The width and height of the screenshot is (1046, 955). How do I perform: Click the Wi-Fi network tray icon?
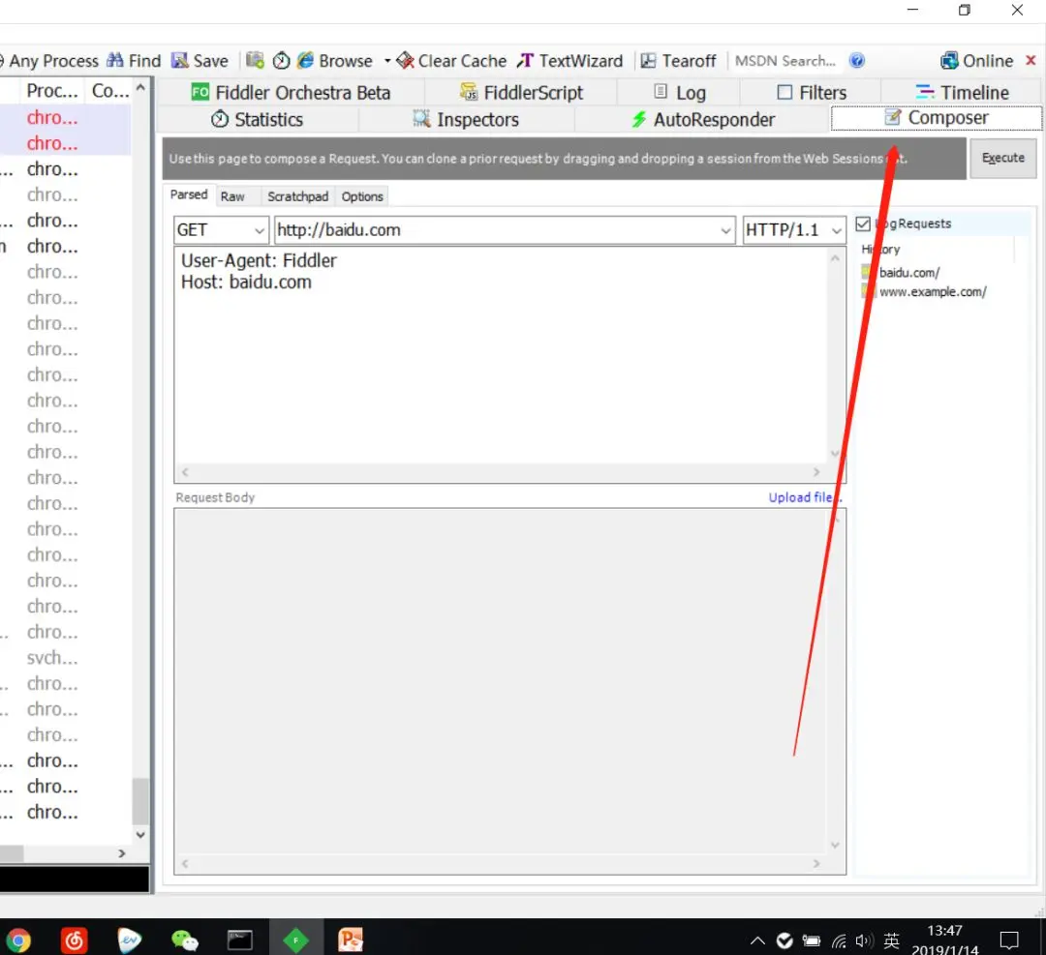839,941
